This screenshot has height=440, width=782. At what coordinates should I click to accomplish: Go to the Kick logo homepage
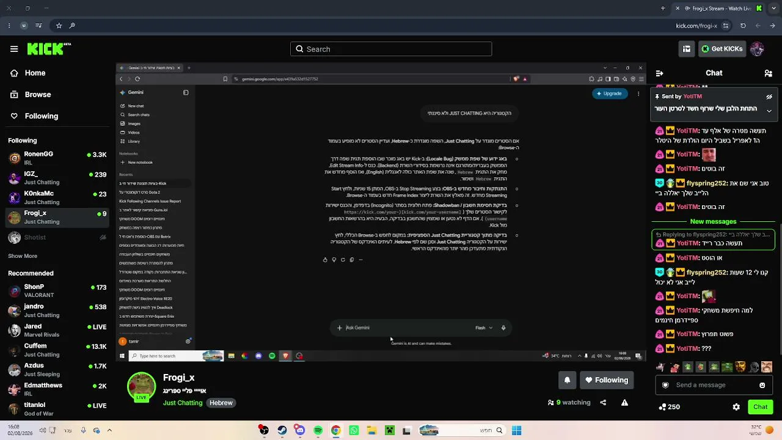pyautogui.click(x=49, y=49)
